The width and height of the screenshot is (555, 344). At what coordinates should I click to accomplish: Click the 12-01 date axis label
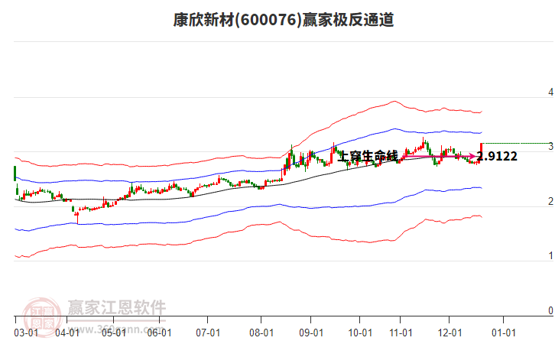click(450, 333)
